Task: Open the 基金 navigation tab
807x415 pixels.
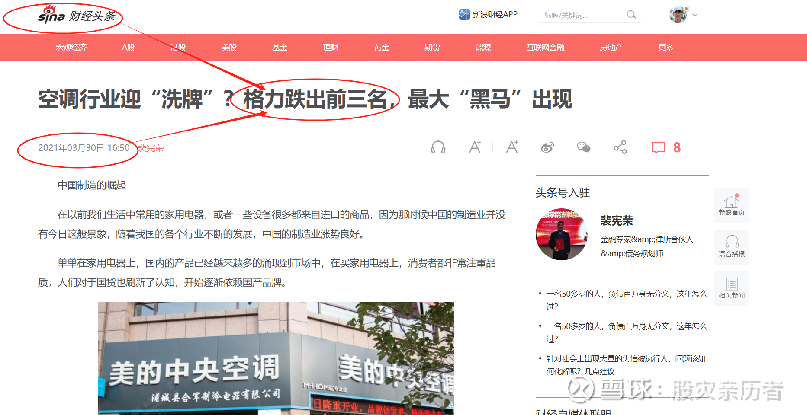Action: 280,47
